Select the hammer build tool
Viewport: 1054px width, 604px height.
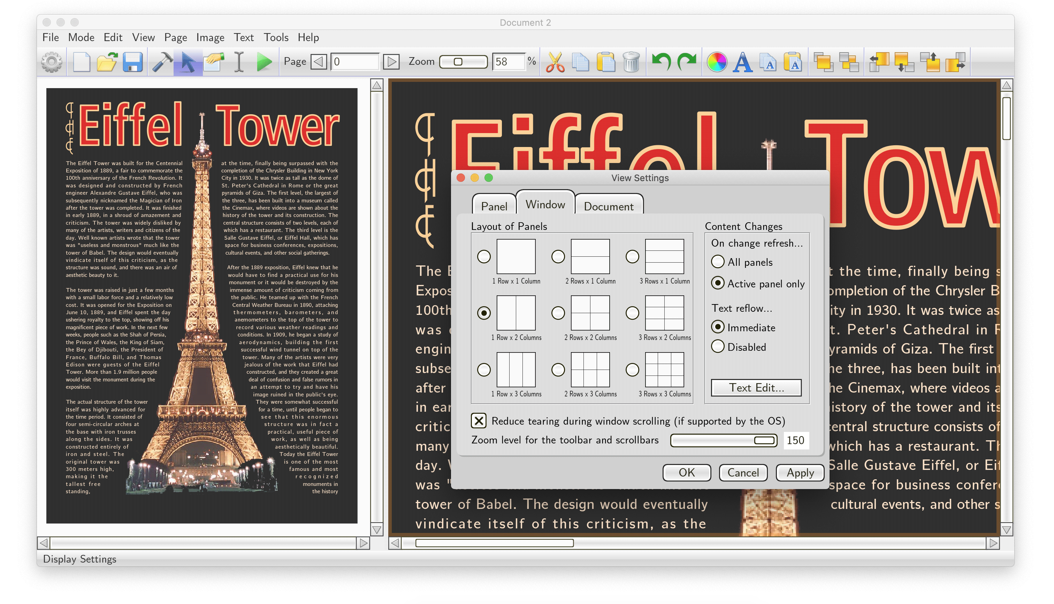(162, 62)
